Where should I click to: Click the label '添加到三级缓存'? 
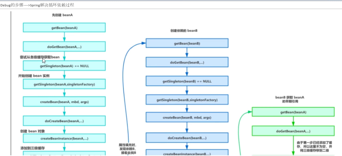[x=33, y=148]
